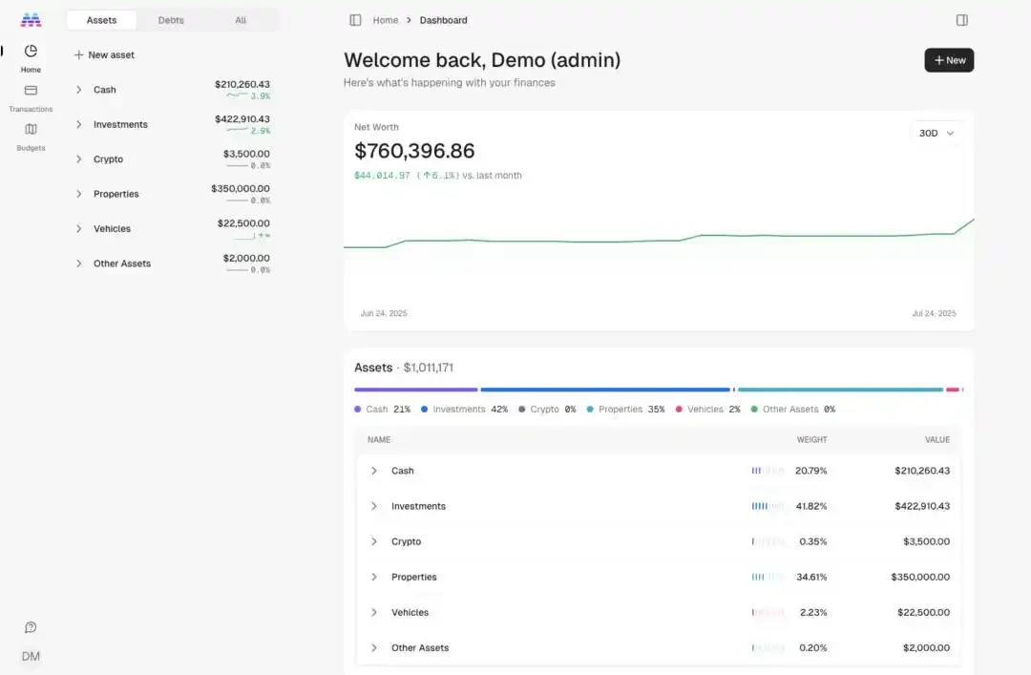Image resolution: width=1031 pixels, height=675 pixels.
Task: Click the Properties segment in allocation bar
Action: coord(839,390)
